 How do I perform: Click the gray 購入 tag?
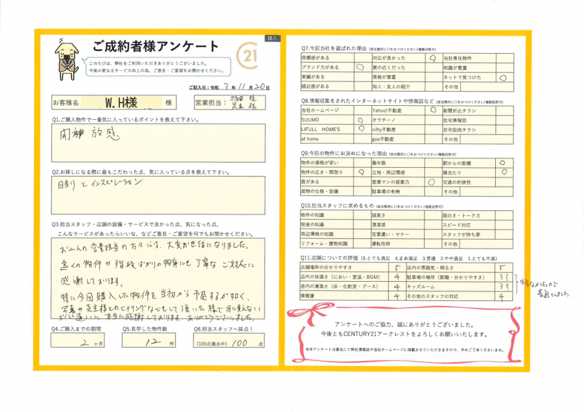(273, 38)
